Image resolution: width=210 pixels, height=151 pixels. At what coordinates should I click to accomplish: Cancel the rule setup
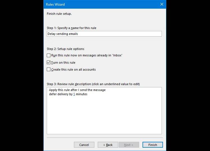[x=84, y=145]
